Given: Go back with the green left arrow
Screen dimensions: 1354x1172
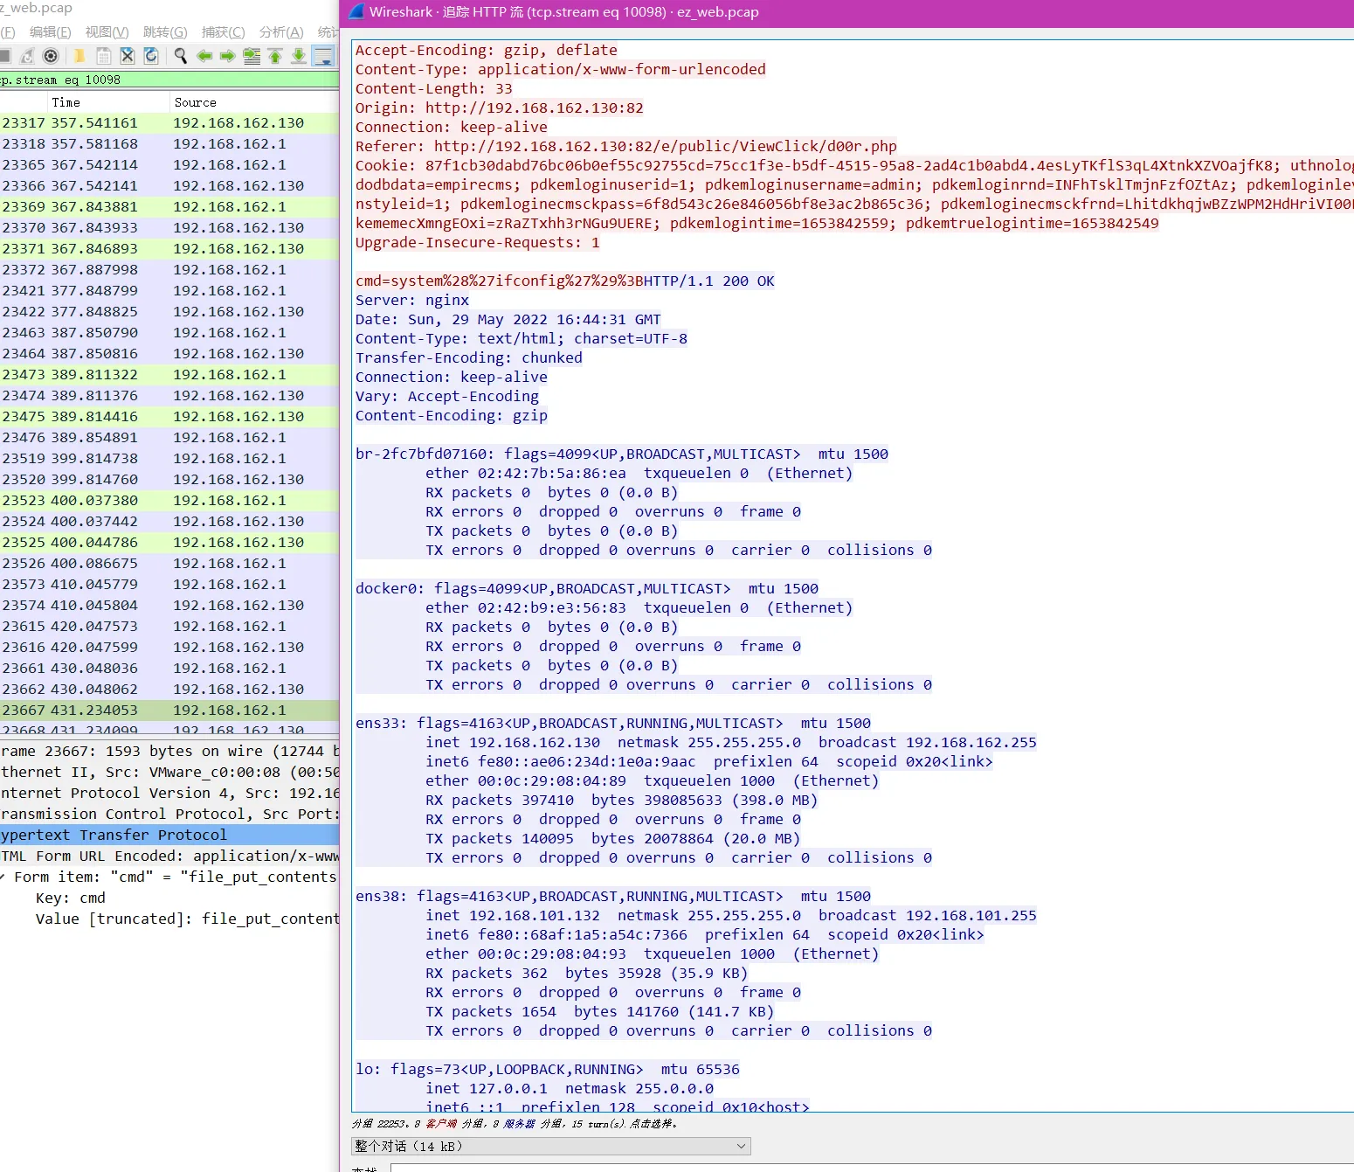Looking at the screenshot, I should tap(204, 56).
